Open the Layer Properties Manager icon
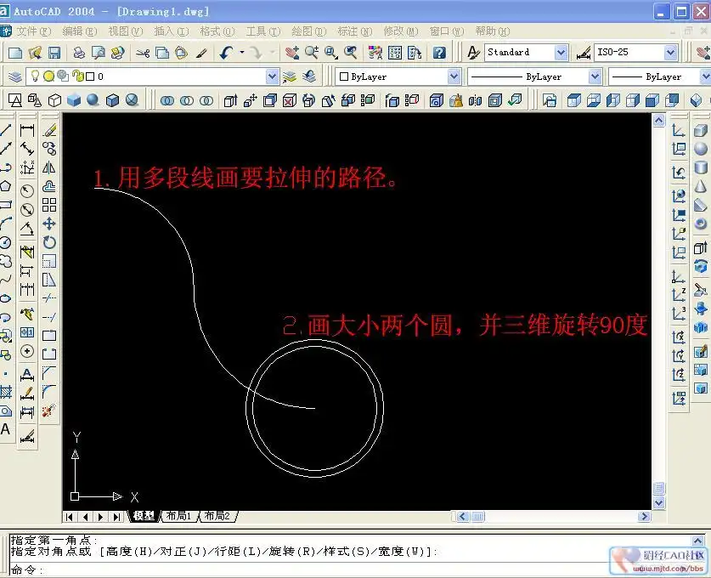Image resolution: width=711 pixels, height=578 pixels. click(15, 76)
